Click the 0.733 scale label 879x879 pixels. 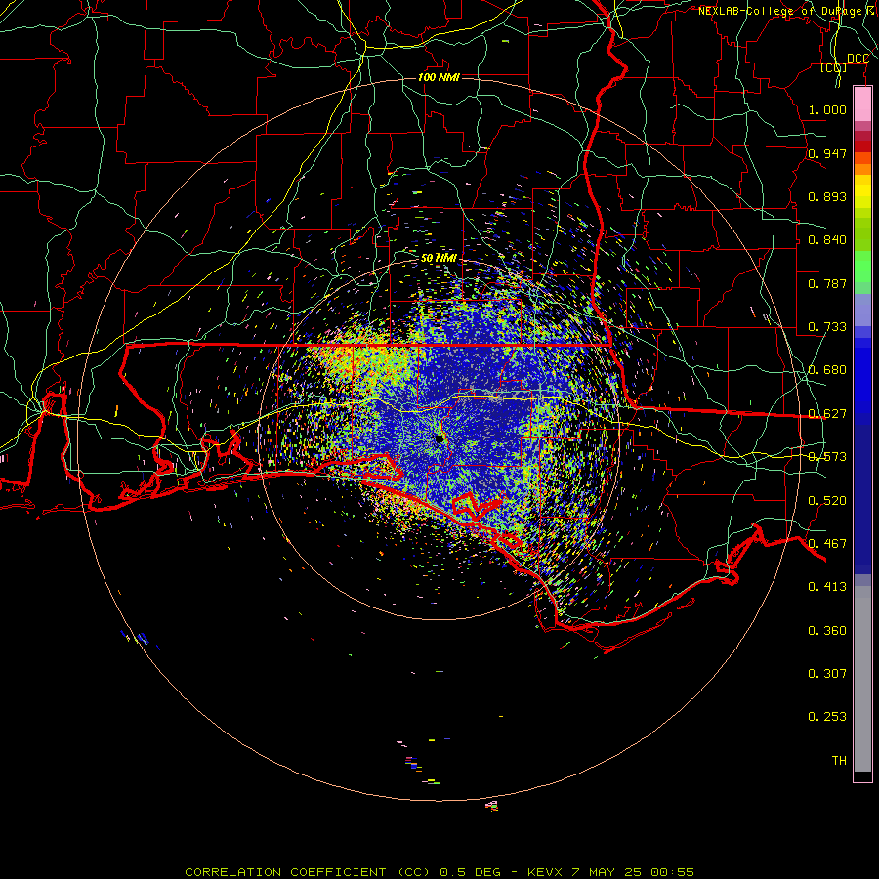[x=827, y=327]
